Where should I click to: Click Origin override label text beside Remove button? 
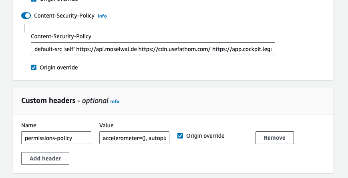pos(205,136)
